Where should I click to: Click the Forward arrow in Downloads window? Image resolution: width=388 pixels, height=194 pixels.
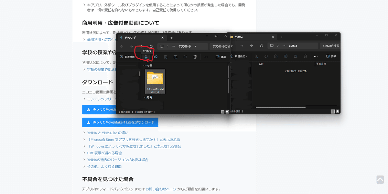coord(131,46)
